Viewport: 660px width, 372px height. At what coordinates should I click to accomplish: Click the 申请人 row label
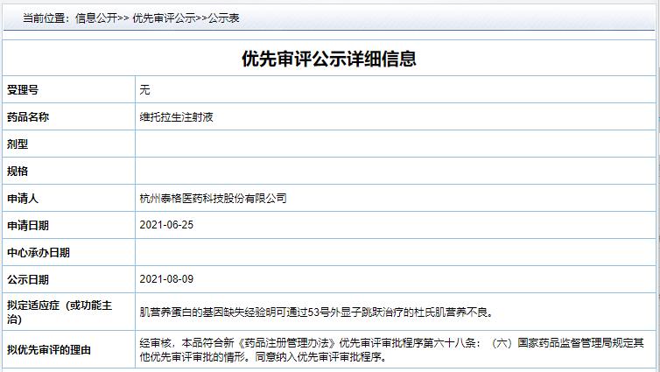(22, 198)
